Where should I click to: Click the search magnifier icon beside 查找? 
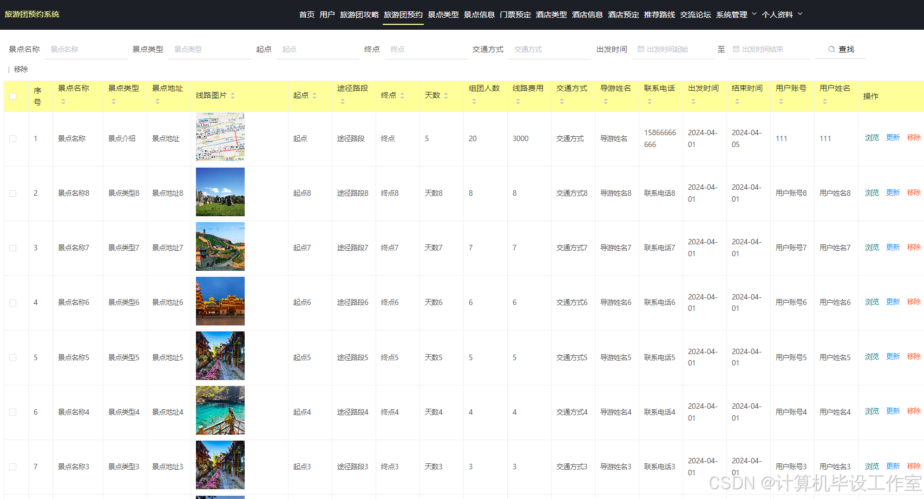[x=831, y=49]
